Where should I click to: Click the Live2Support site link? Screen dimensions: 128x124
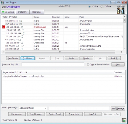[x=13, y=7]
